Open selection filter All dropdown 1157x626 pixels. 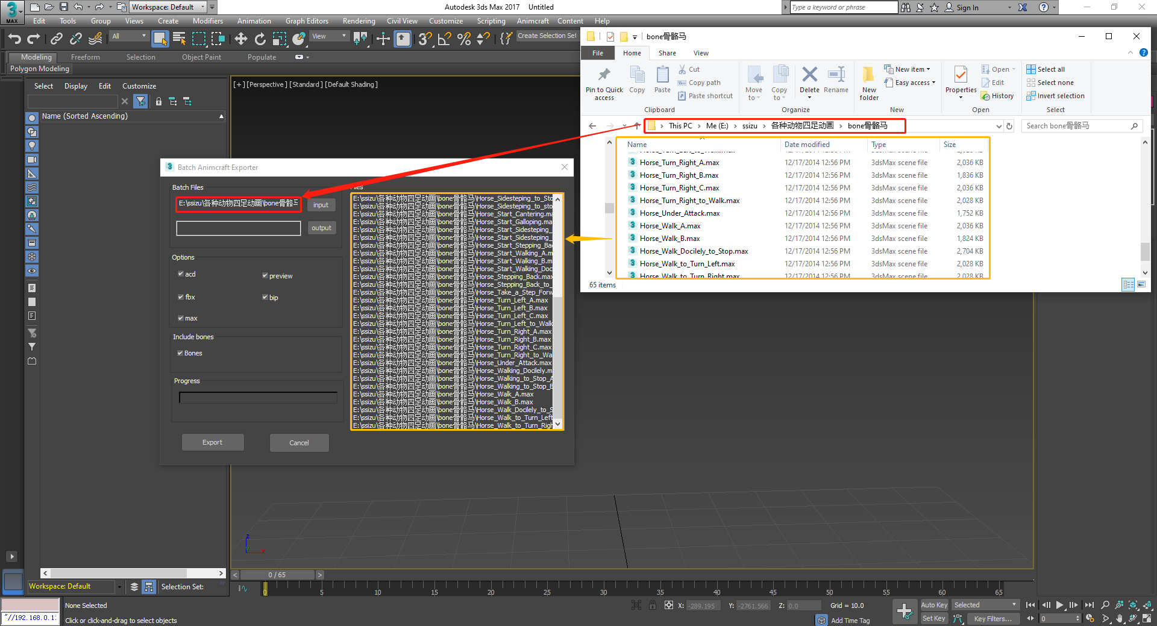click(x=129, y=36)
